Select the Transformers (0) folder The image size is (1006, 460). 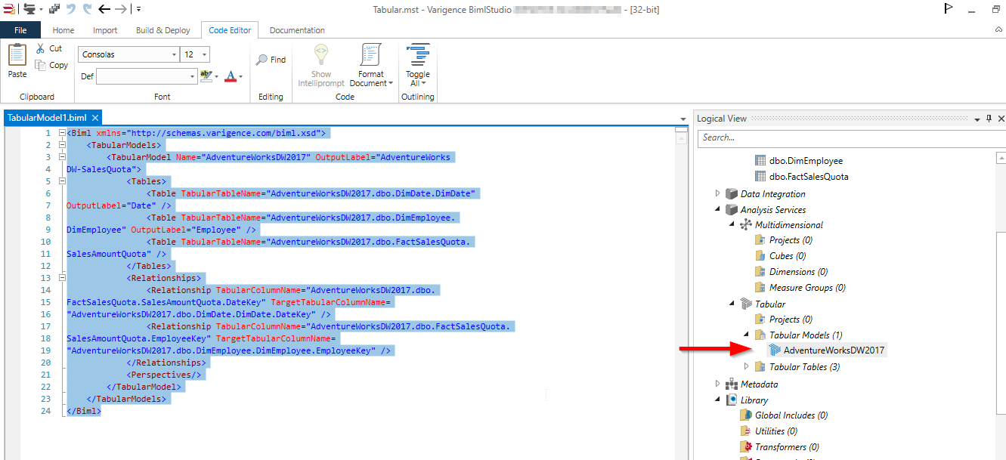tap(779, 447)
